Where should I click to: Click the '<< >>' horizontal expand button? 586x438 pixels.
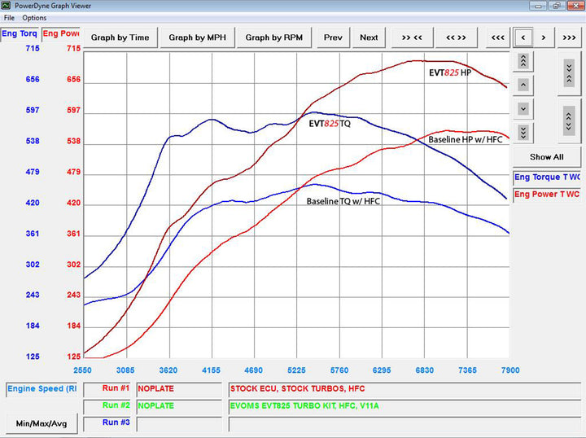click(x=456, y=37)
